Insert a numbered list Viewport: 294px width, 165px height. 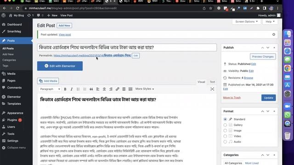85,89
